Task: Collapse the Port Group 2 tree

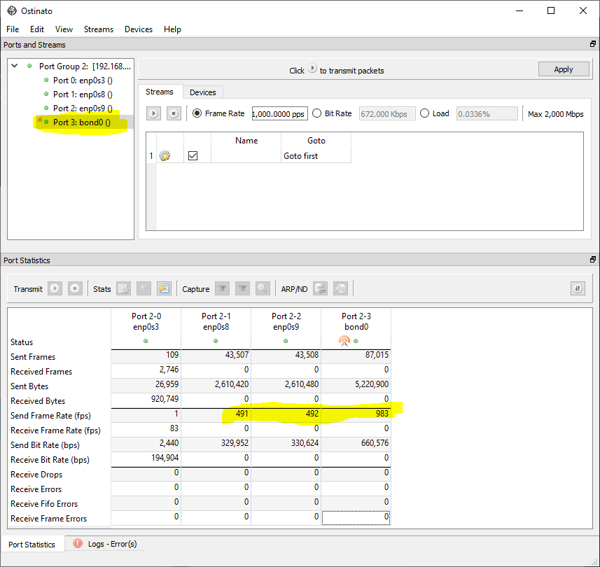Action: click(x=14, y=66)
